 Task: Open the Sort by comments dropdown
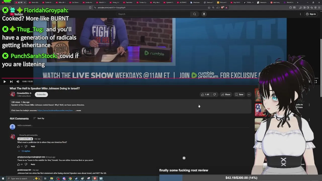(39, 118)
